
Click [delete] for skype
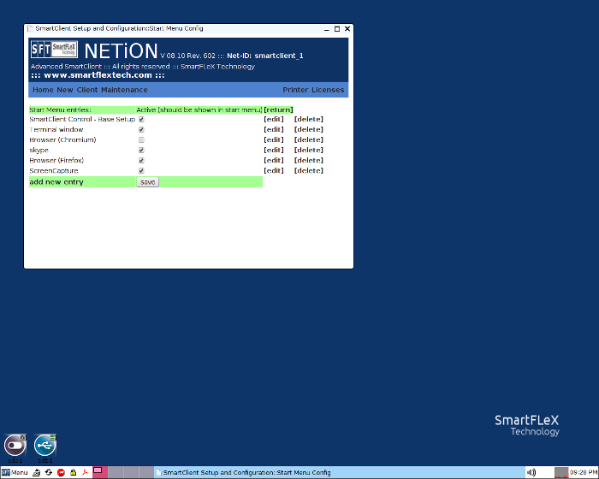pyautogui.click(x=309, y=151)
